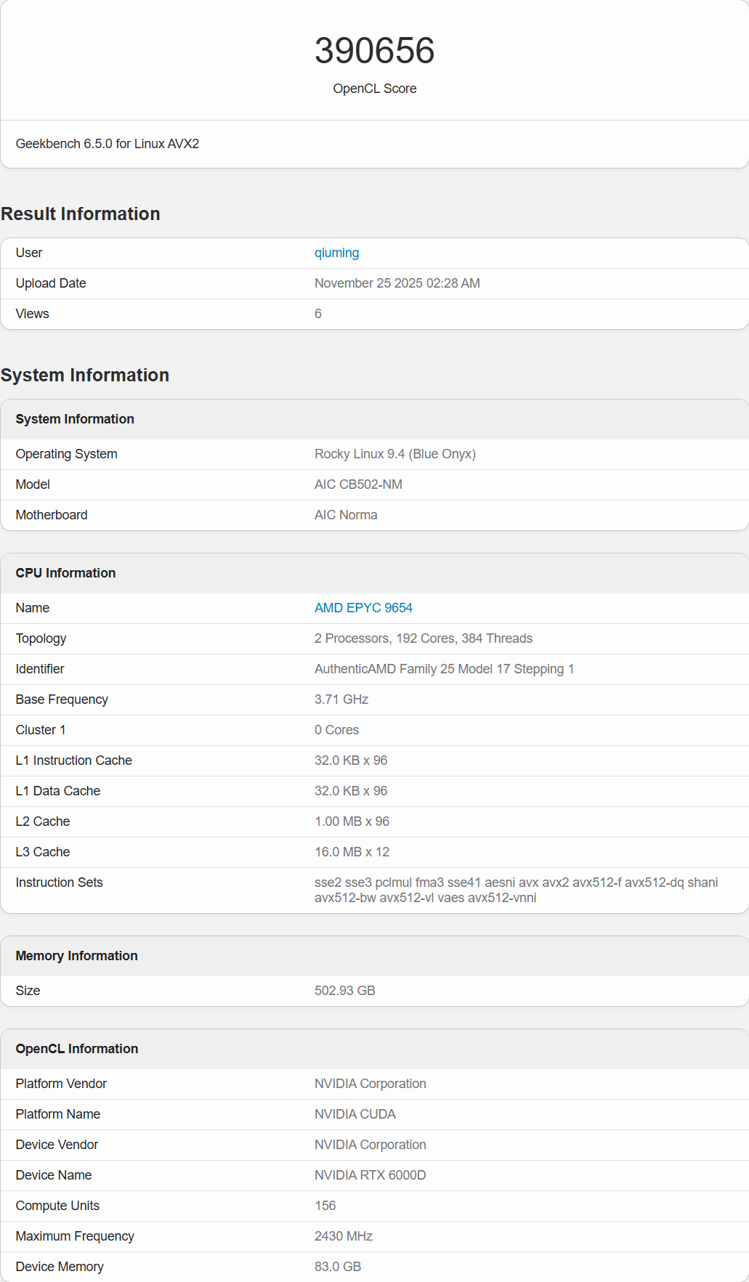Click the Result Information heading
Image resolution: width=749 pixels, height=1282 pixels.
pyautogui.click(x=81, y=214)
